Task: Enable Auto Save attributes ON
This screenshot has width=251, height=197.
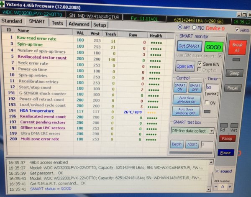Action: coord(187,100)
